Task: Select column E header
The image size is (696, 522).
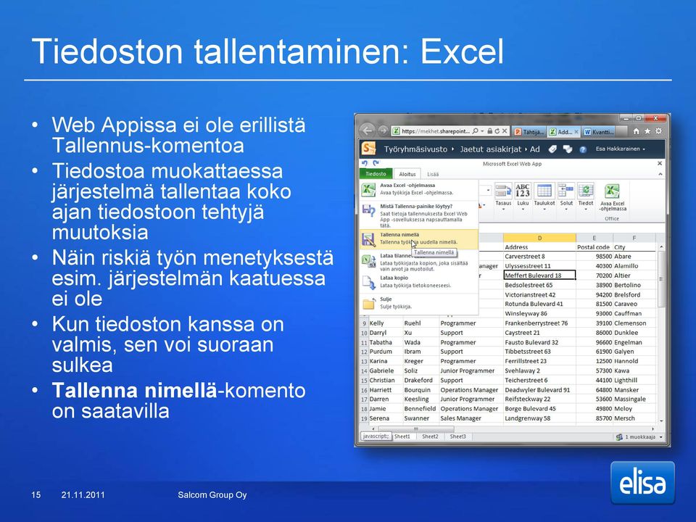Action: pos(594,238)
